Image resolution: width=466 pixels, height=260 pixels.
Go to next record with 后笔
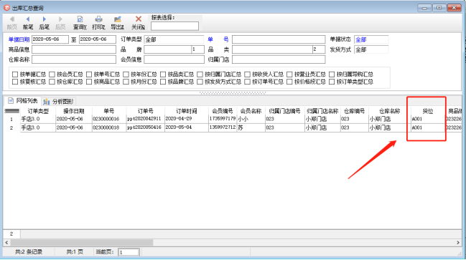[45, 23]
